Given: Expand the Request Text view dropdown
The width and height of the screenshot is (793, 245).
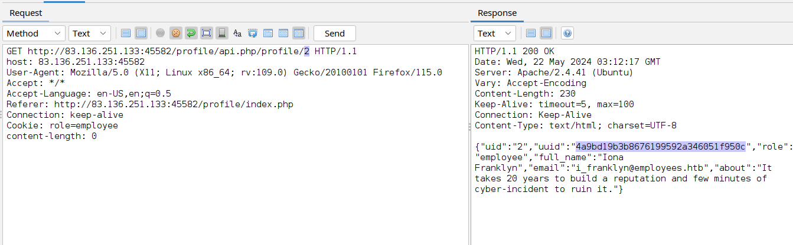Looking at the screenshot, I should pos(90,34).
